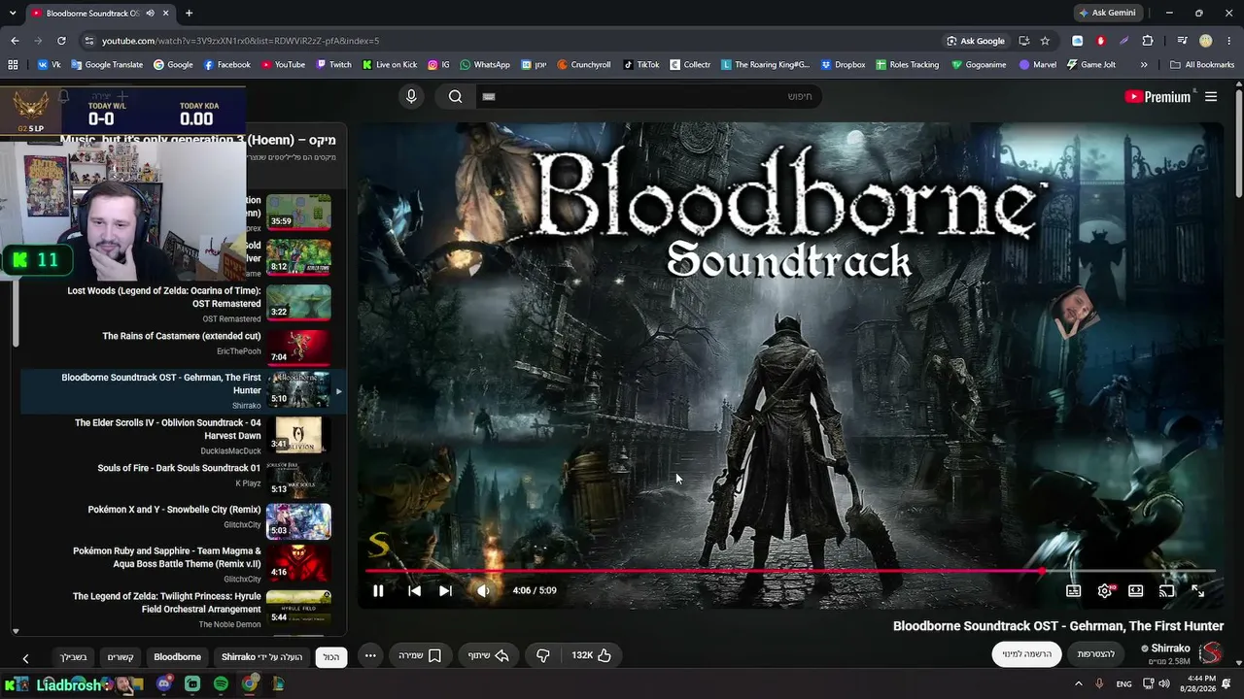Switch to theater mode

(1135, 590)
